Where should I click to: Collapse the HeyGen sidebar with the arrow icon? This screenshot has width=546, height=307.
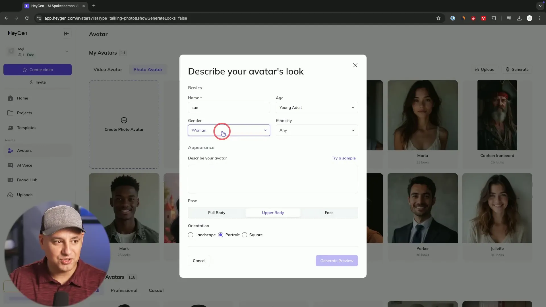(x=66, y=34)
